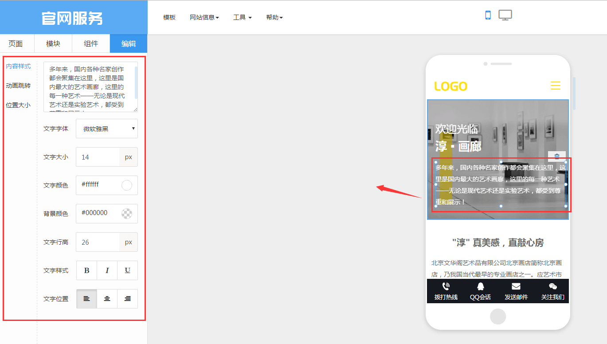The image size is (607, 344).
Task: Open the 动画跳转 settings section
Action: (x=18, y=86)
